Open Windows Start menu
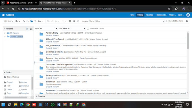This screenshot has height=108, width=192. click(x=3, y=105)
